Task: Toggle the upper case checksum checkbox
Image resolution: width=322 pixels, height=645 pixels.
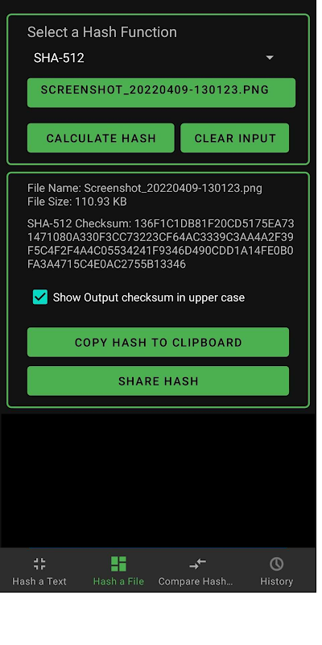Action: (40, 297)
